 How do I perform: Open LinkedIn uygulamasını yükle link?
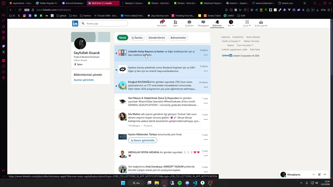pyautogui.click(x=234, y=49)
